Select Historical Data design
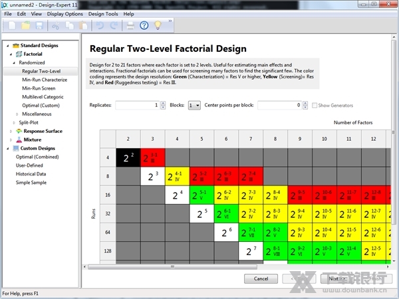 (31, 174)
